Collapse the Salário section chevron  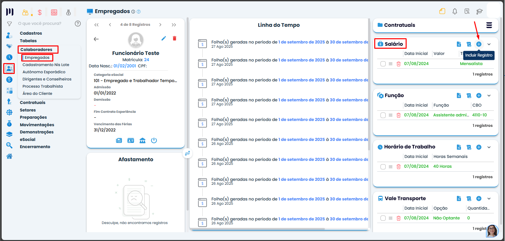[x=489, y=44]
